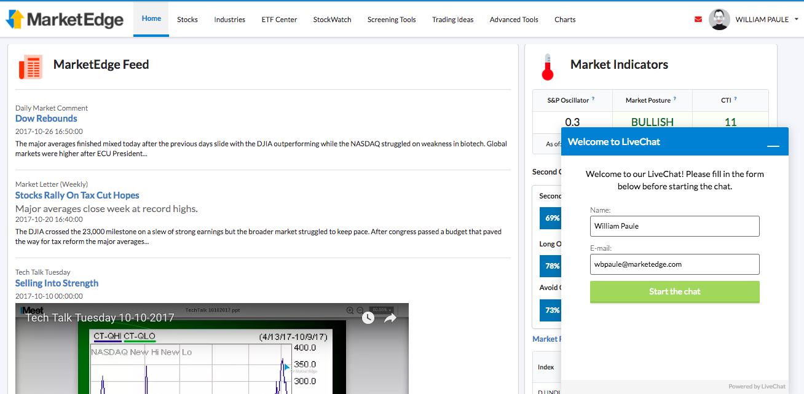This screenshot has width=804, height=394.
Task: Click the 69% progress bar
Action: coord(550,218)
